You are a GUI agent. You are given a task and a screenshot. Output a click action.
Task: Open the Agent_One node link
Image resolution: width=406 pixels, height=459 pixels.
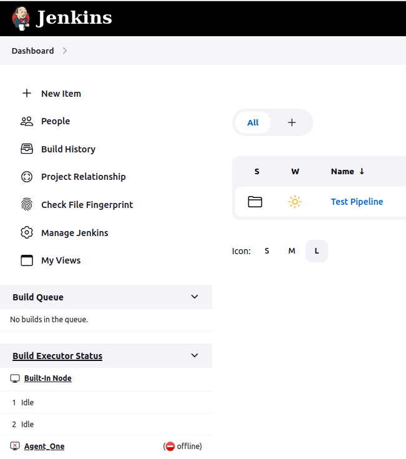(x=44, y=446)
